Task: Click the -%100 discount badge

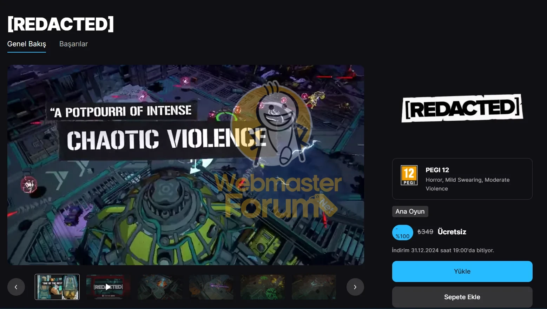Action: click(403, 233)
